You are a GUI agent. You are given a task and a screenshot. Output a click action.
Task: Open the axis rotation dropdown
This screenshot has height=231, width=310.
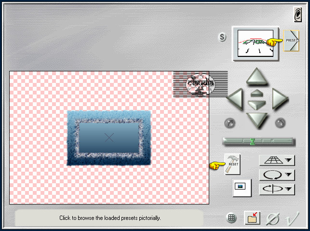click(277, 189)
